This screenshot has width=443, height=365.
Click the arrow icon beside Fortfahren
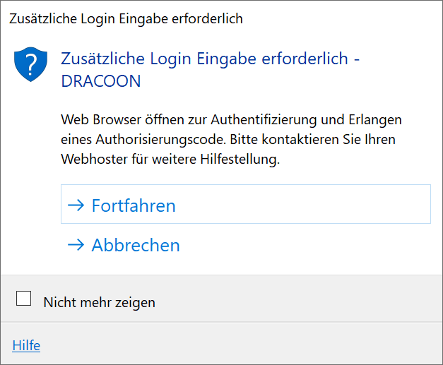[x=76, y=205]
